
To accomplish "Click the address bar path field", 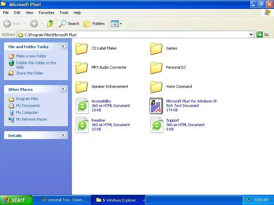I will [x=133, y=35].
